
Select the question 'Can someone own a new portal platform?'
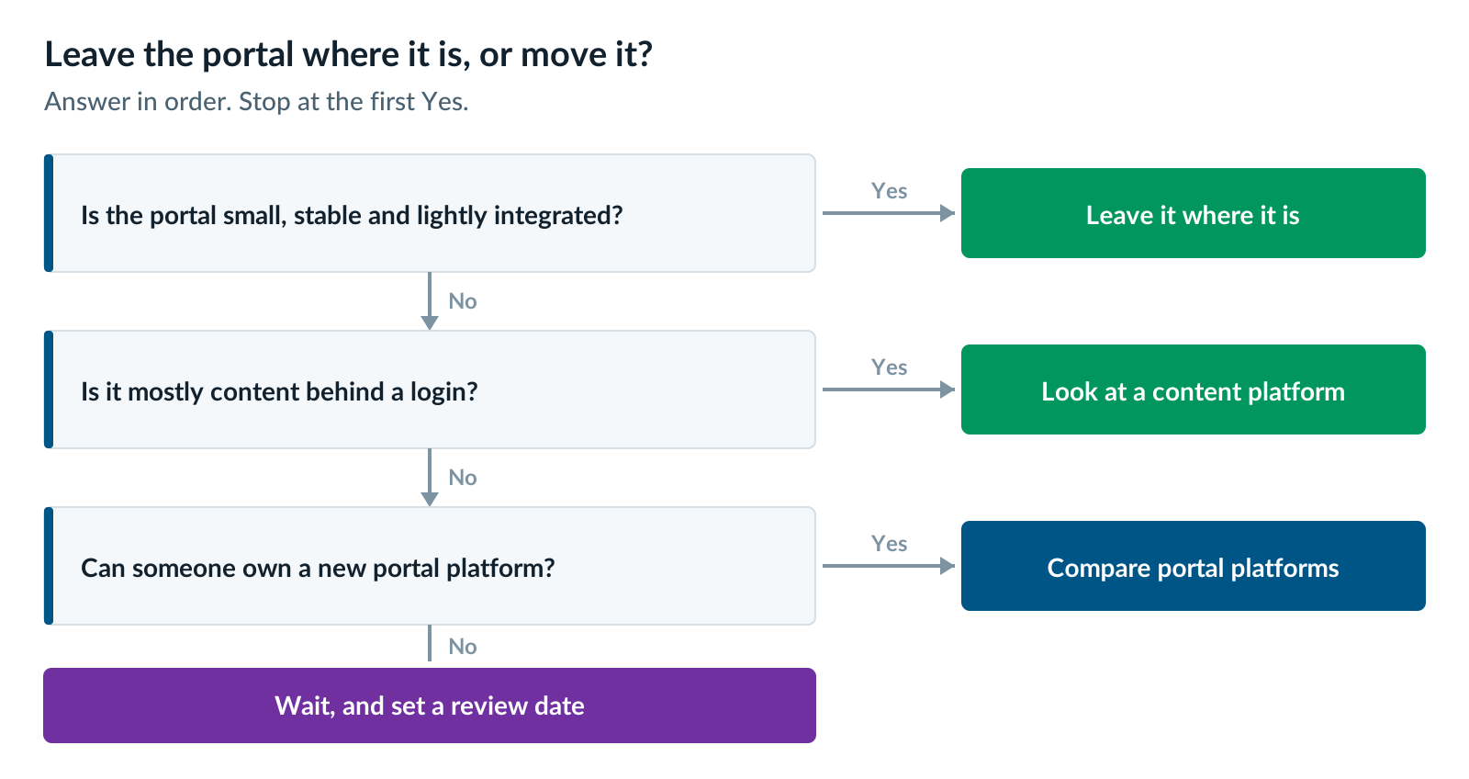pos(430,566)
